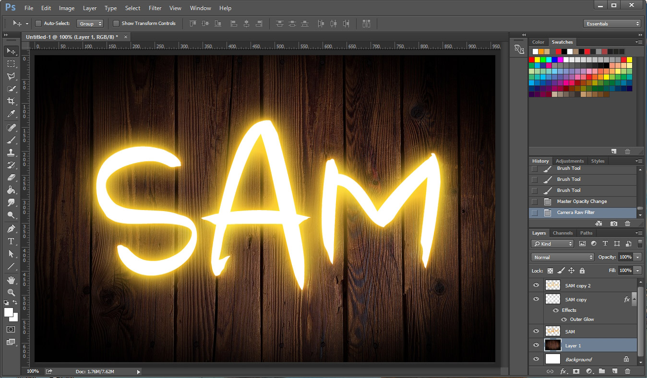Open the Image menu
This screenshot has height=378, width=647.
[x=67, y=8]
